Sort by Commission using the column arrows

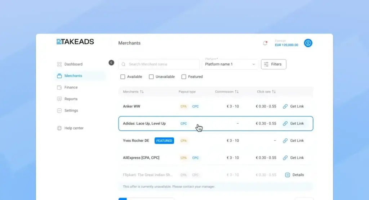236,92
